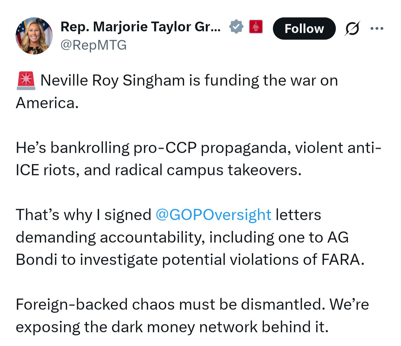This screenshot has width=401, height=346.
Task: Click the gray verified checkmark badge
Action: tap(236, 27)
